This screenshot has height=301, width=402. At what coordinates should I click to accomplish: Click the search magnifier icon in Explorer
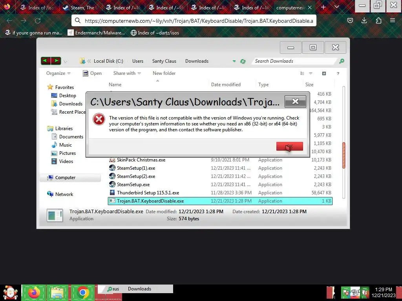342,61
